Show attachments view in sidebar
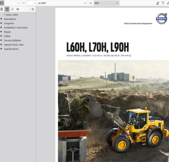169x162 pixels. (x=13, y=9)
